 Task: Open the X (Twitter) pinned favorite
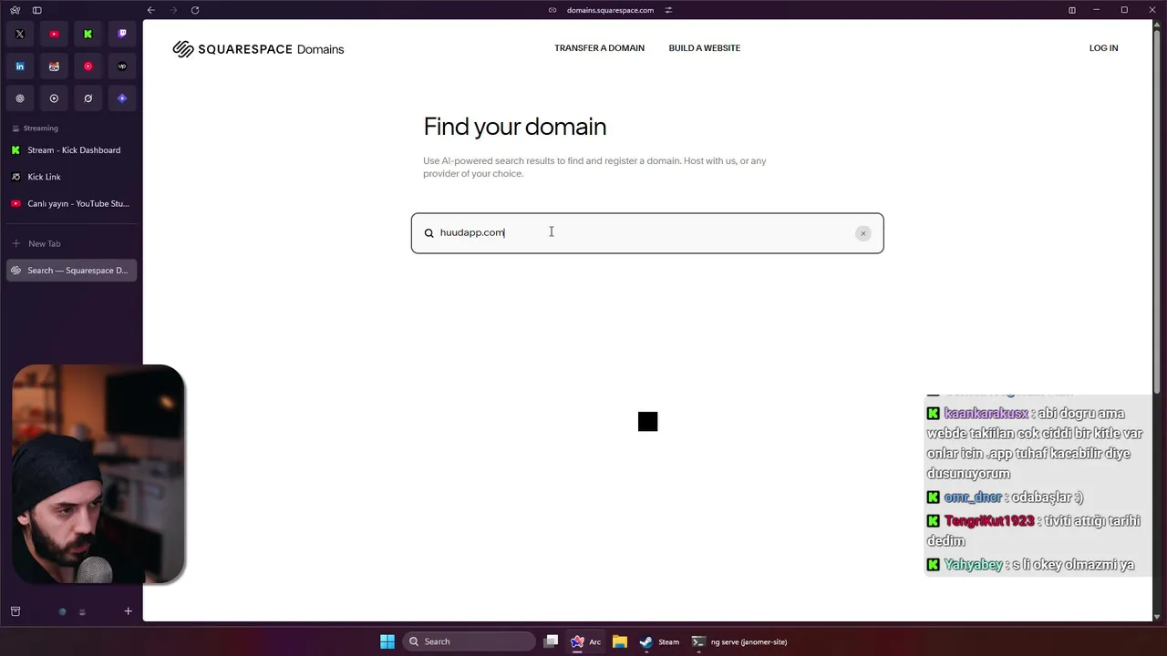point(20,34)
